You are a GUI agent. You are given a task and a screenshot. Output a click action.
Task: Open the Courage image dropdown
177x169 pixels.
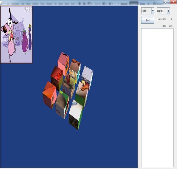(163, 11)
